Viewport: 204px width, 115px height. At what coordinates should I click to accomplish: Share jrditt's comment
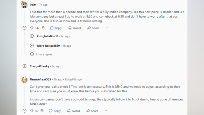click(93, 28)
